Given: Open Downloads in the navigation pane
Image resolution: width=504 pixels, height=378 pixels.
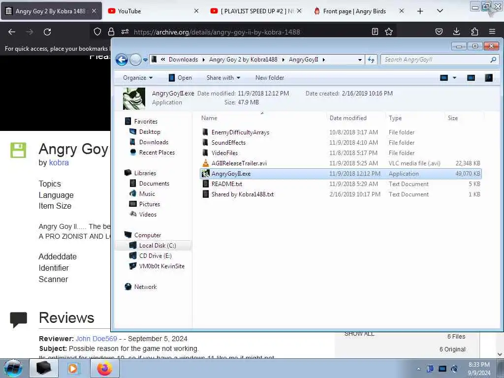Looking at the screenshot, I should tap(154, 142).
